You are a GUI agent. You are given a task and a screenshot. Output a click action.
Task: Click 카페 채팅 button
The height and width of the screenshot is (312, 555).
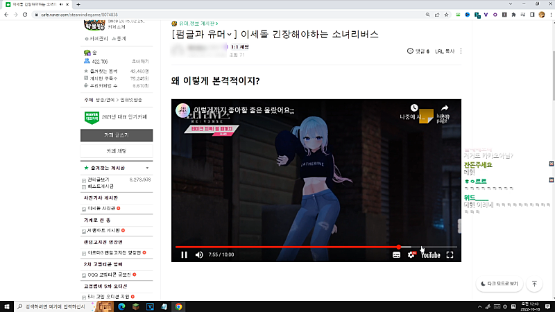click(117, 151)
